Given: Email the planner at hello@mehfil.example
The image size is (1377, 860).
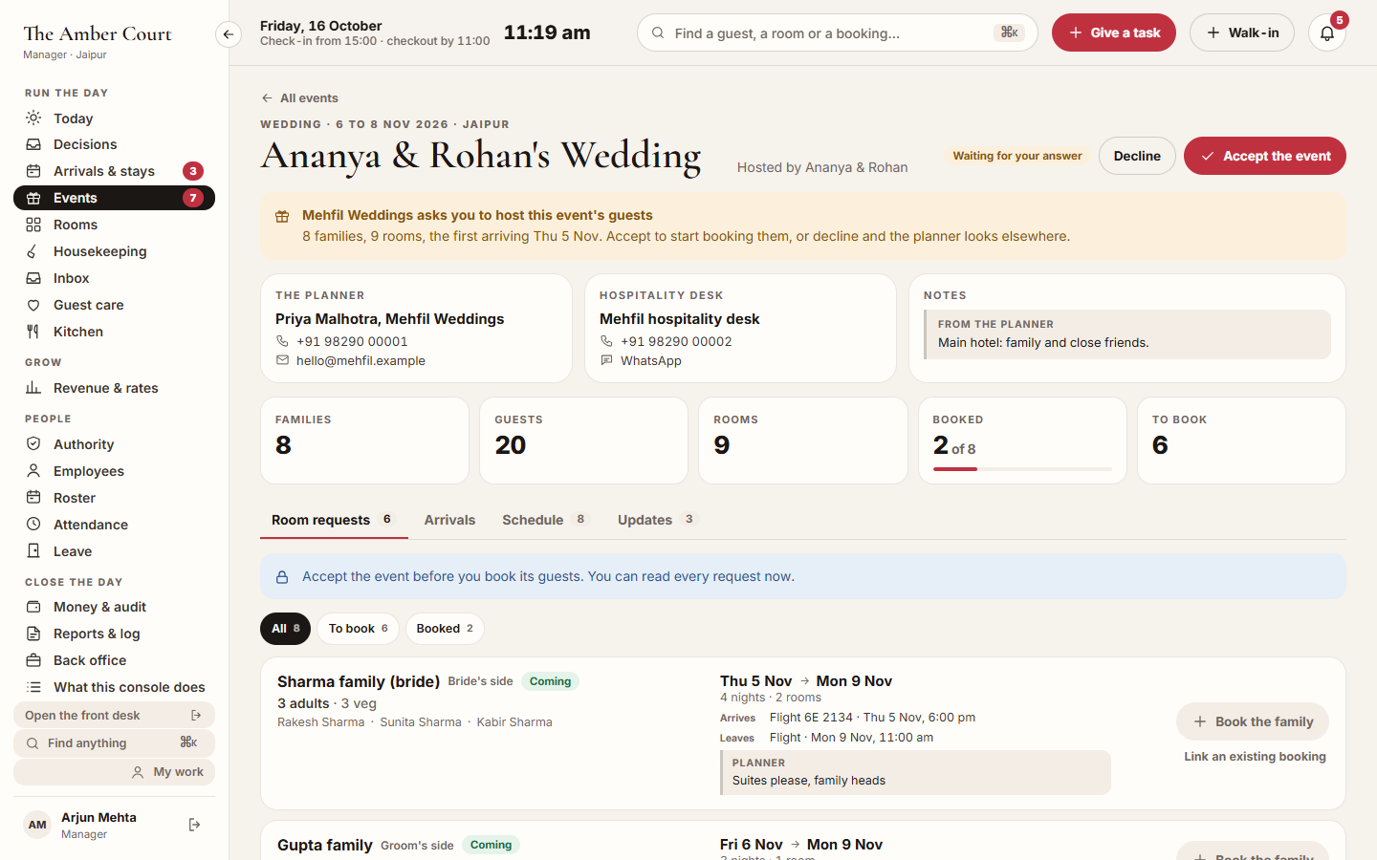Looking at the screenshot, I should [361, 361].
